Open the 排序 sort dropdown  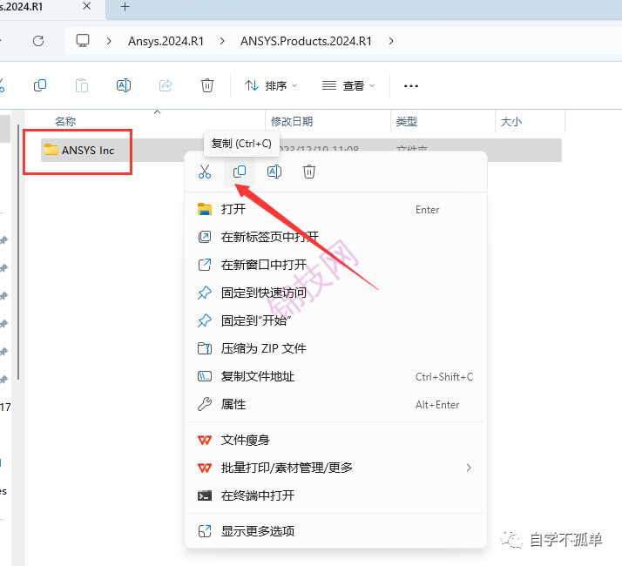(x=271, y=85)
